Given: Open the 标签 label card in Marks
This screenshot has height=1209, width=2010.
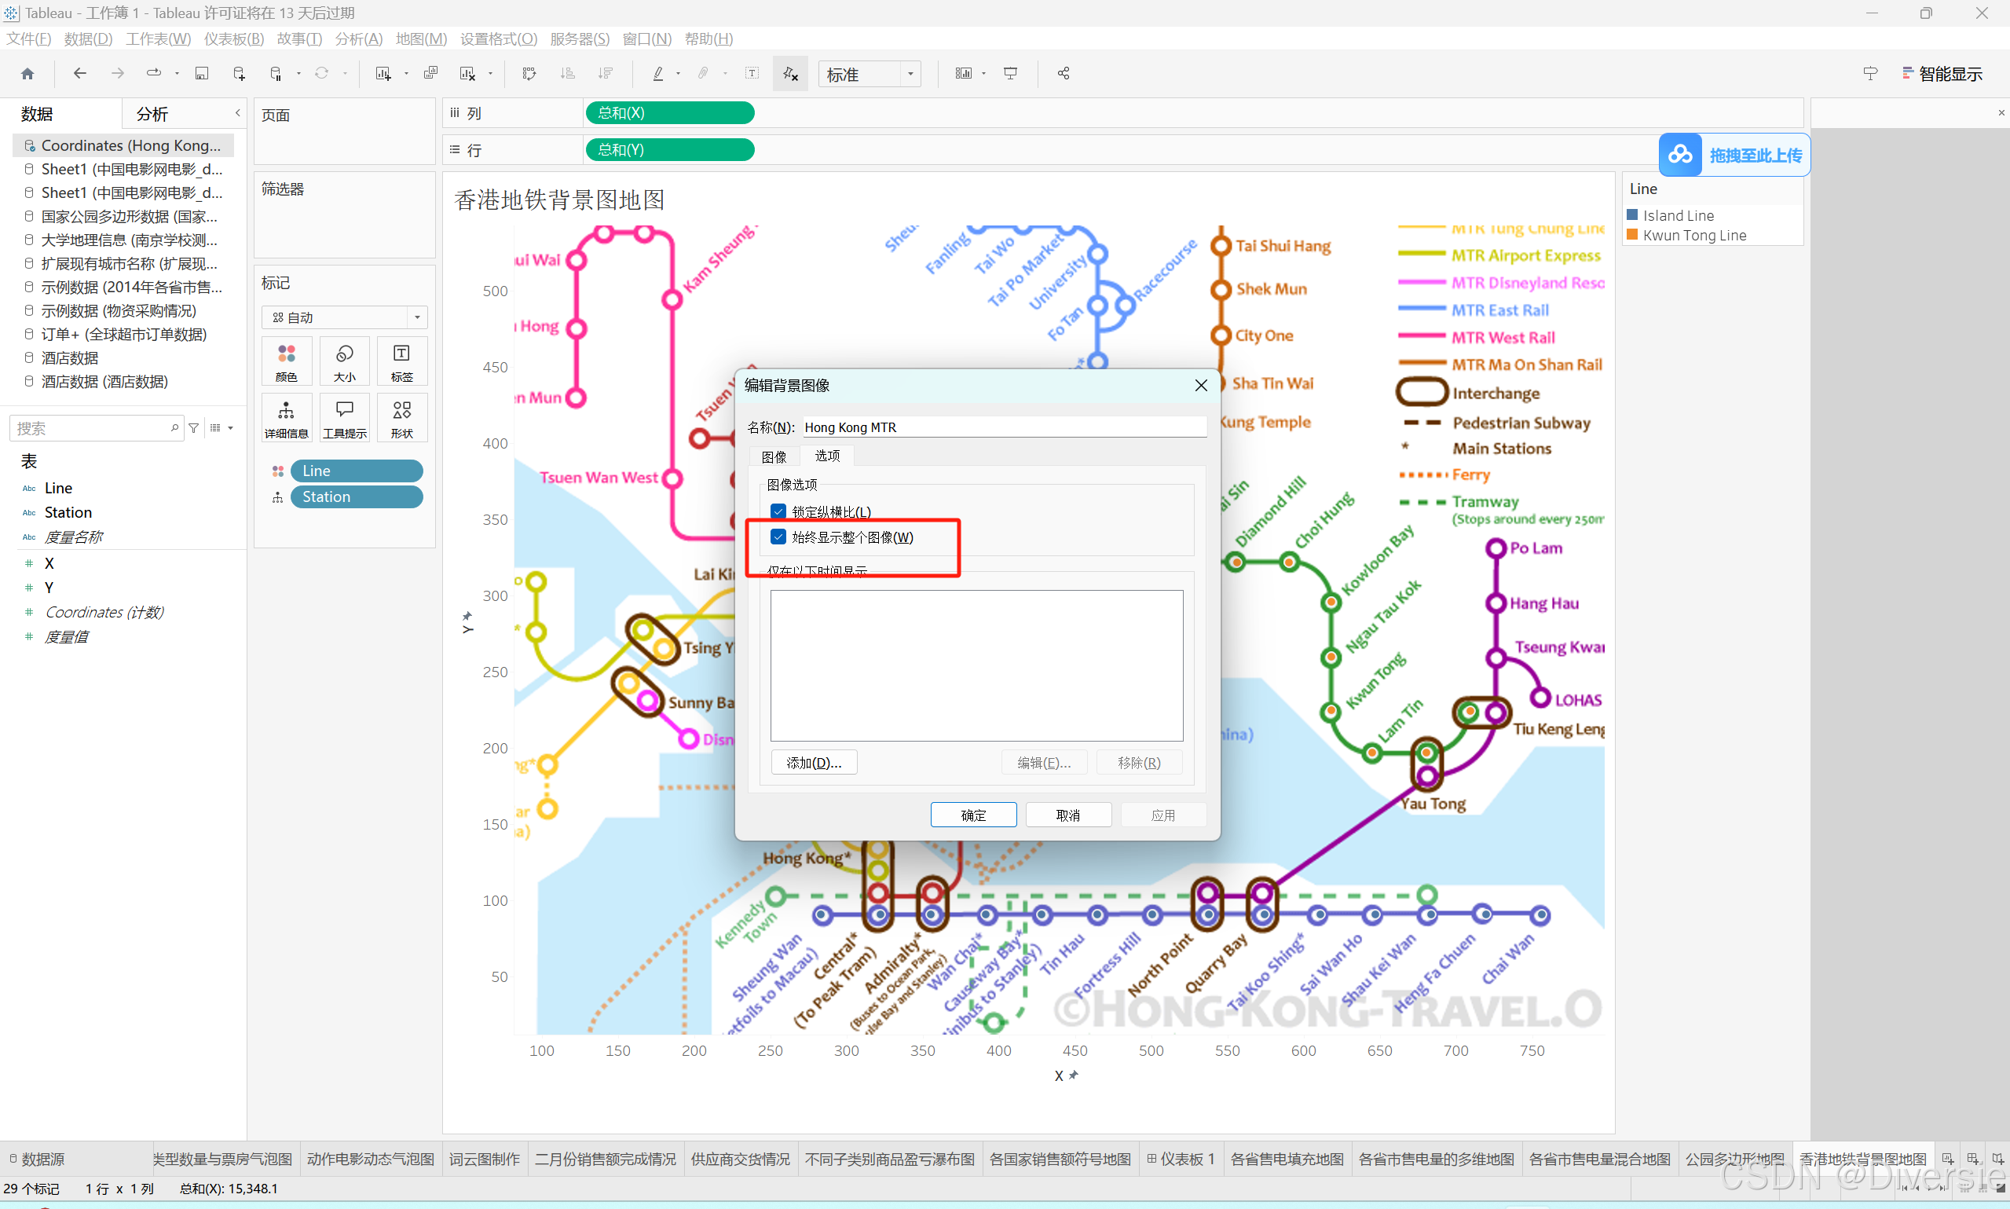Looking at the screenshot, I should click(401, 361).
